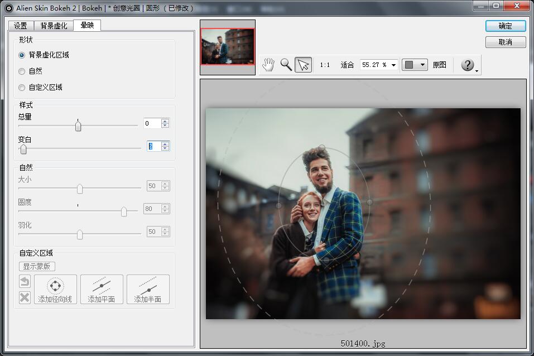Select the 自然 shape radio option
The image size is (534, 356).
coord(22,71)
